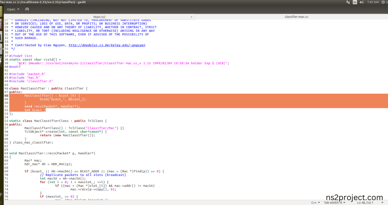Open the Tab Width: 8 dropdown

(335, 202)
